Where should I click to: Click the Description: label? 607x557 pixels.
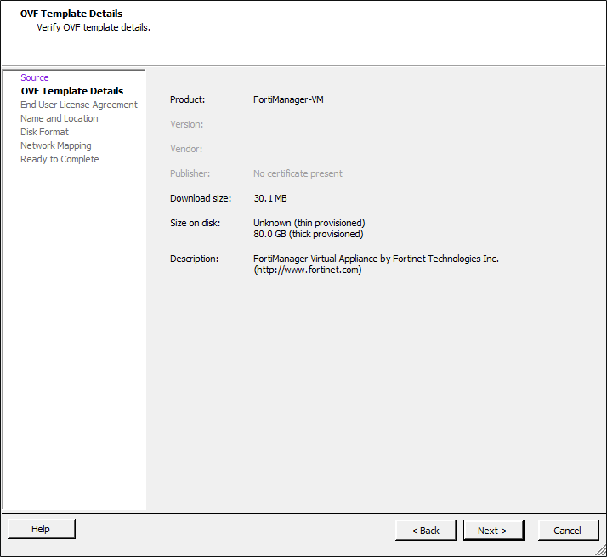tap(195, 259)
